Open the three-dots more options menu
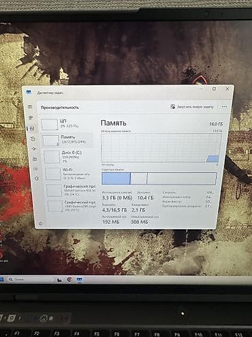This screenshot has width=252, height=337. click(x=224, y=106)
